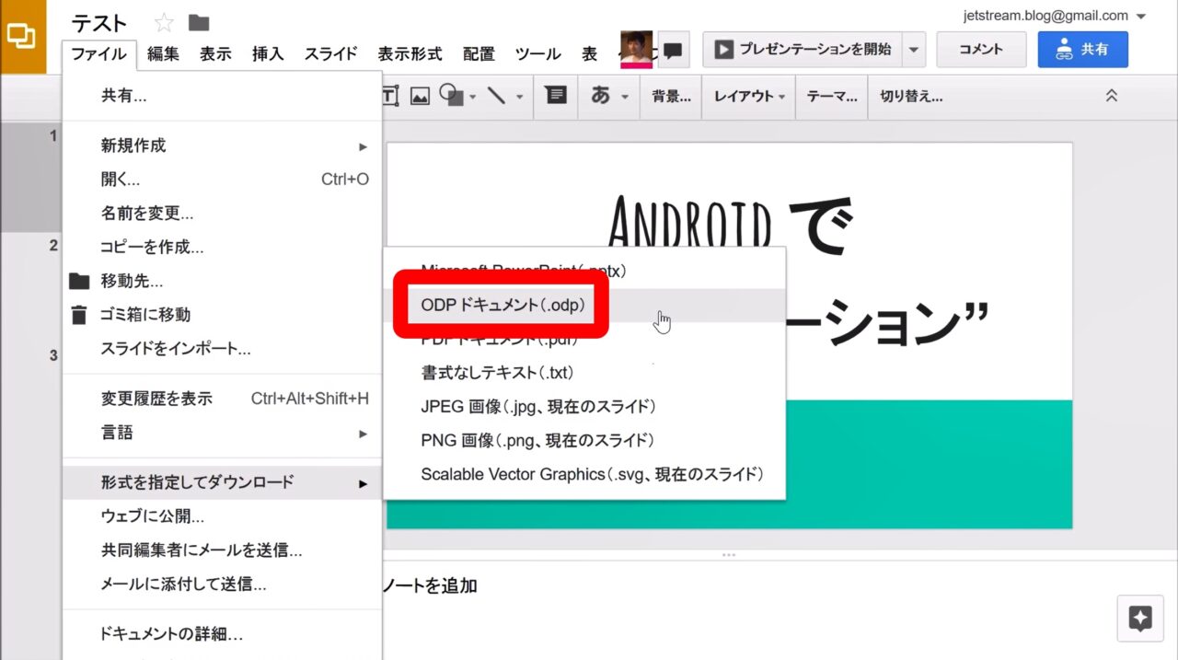Select the shape tool icon

(451, 96)
